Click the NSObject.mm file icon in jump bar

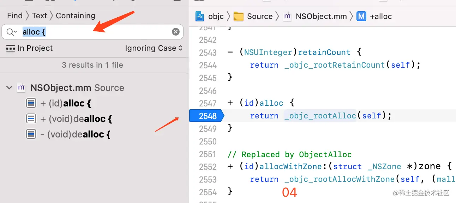click(x=288, y=17)
